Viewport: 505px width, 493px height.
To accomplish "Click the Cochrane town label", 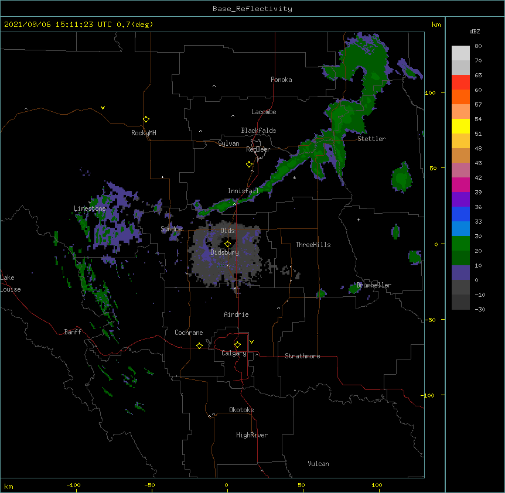I will pyautogui.click(x=189, y=333).
